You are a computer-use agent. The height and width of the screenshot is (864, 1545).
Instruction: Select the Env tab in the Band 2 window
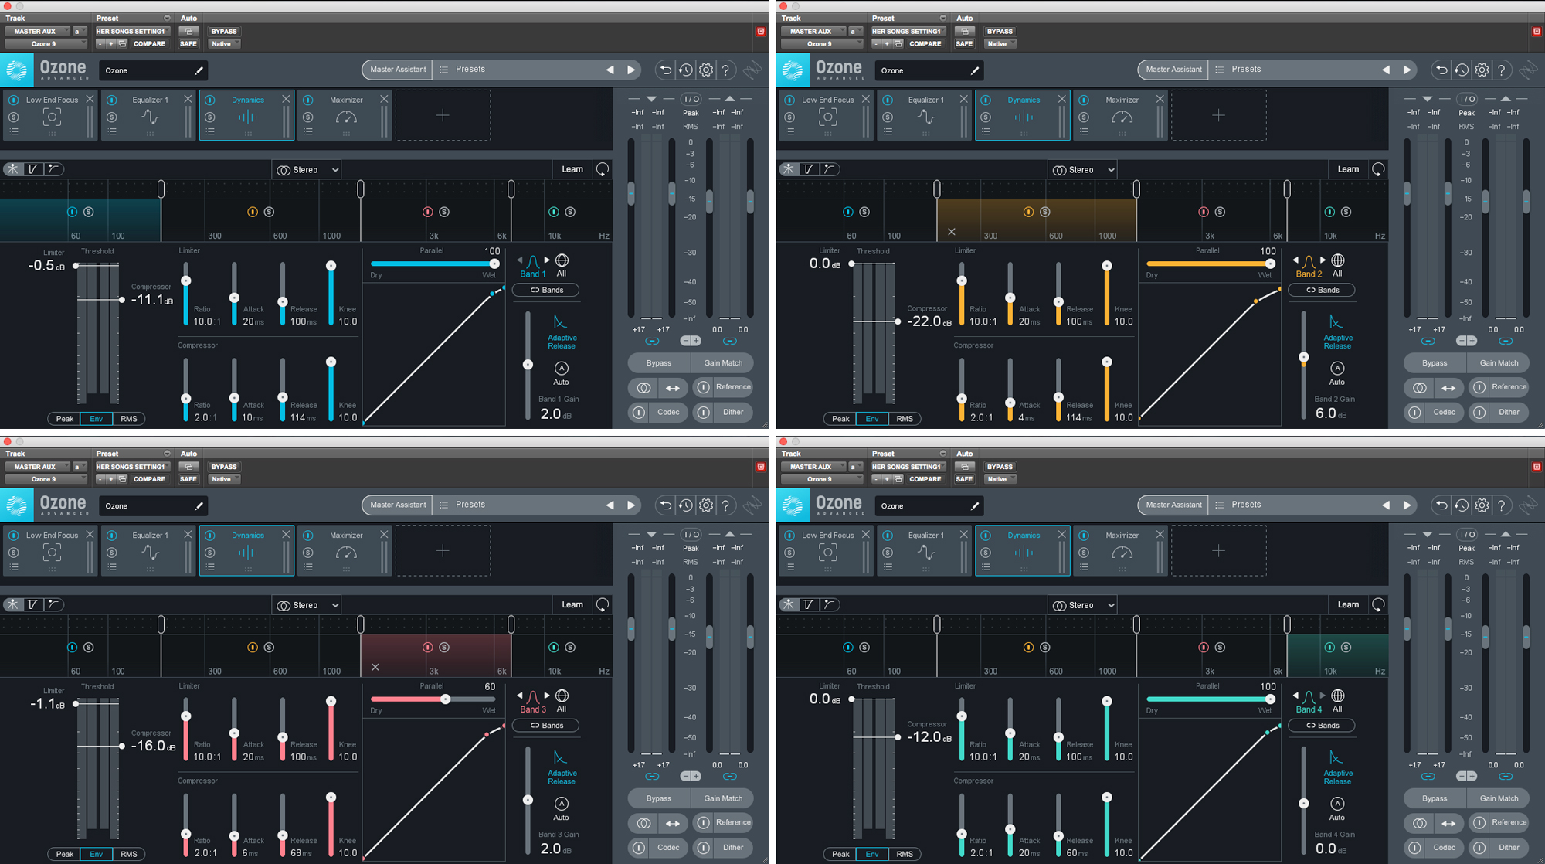click(872, 419)
